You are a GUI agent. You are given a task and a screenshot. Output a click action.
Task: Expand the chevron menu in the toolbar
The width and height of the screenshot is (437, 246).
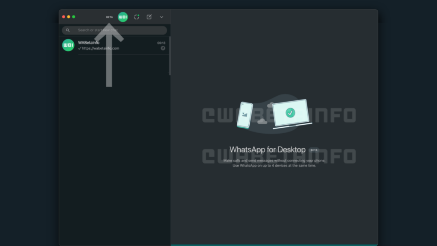tap(161, 17)
